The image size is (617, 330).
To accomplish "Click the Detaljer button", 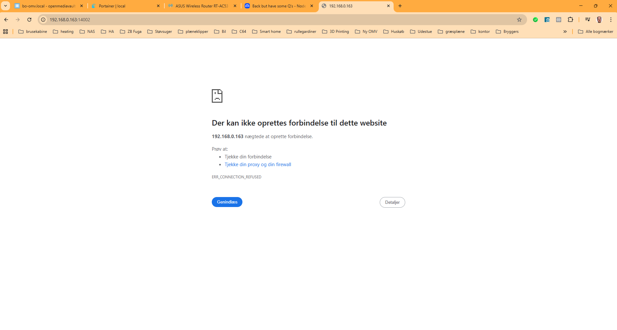I will 392,202.
